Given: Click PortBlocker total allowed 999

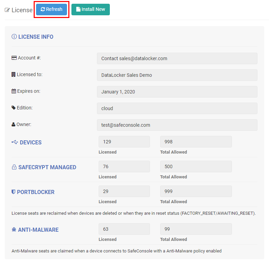Looking at the screenshot, I should pyautogui.click(x=196, y=191).
